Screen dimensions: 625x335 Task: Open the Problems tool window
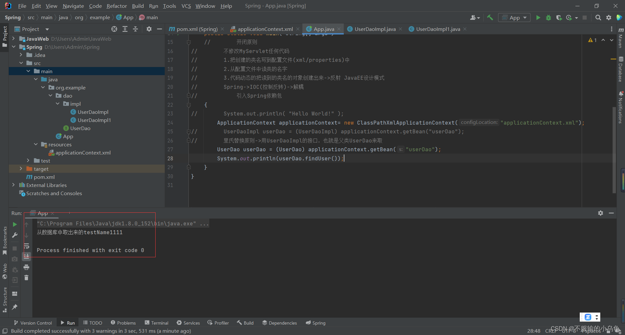[123, 323]
